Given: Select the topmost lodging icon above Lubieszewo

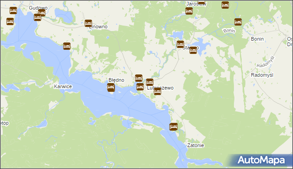Looking at the screenshot, I should [x=139, y=78].
